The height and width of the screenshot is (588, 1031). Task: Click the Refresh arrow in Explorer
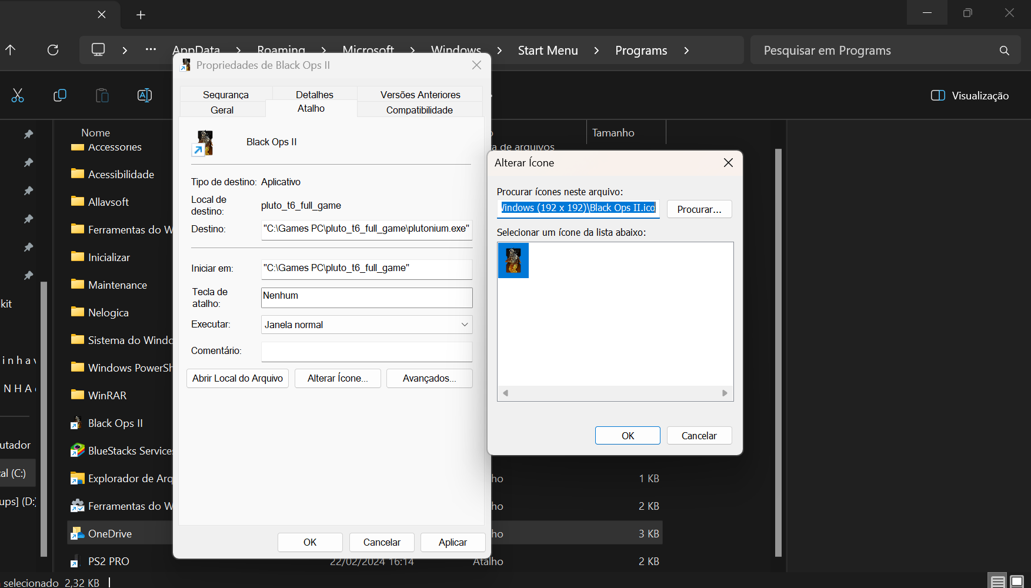coord(53,50)
